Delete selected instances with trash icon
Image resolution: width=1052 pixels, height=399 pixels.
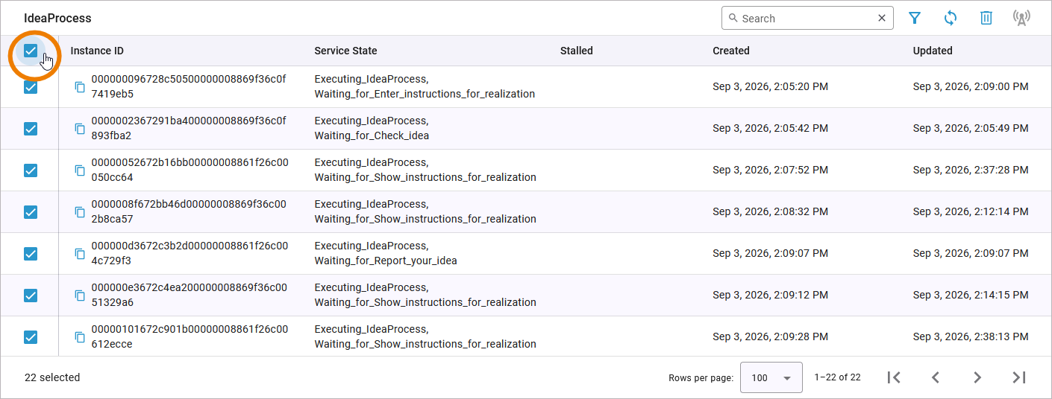(986, 19)
